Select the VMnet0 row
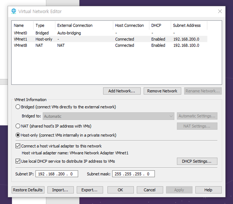This screenshot has height=204, width=233. point(110,33)
